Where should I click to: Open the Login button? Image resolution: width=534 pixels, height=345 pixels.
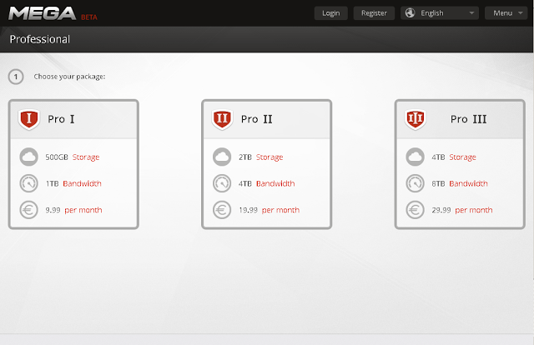(x=330, y=13)
